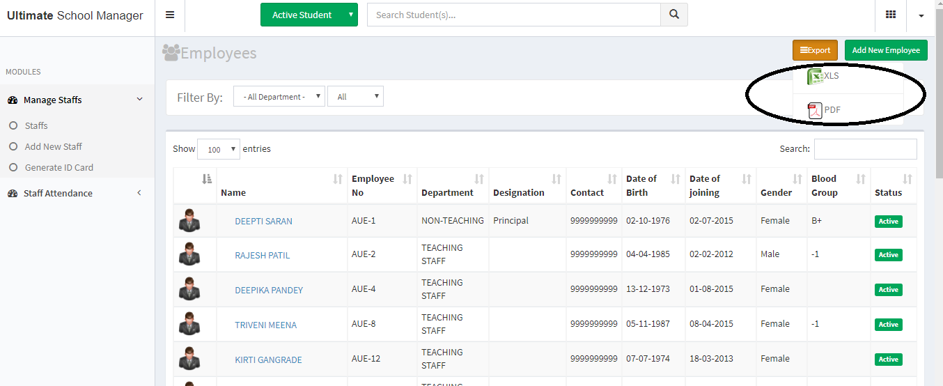Click the Ultimate School Manager logo
This screenshot has width=943, height=386.
pos(75,15)
